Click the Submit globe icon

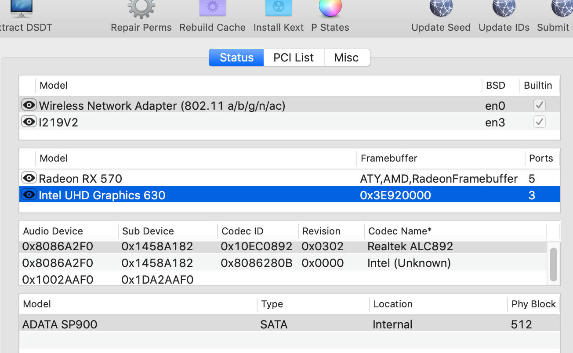[x=562, y=9]
